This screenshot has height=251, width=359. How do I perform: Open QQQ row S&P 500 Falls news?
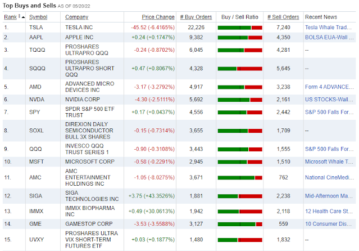329,149
